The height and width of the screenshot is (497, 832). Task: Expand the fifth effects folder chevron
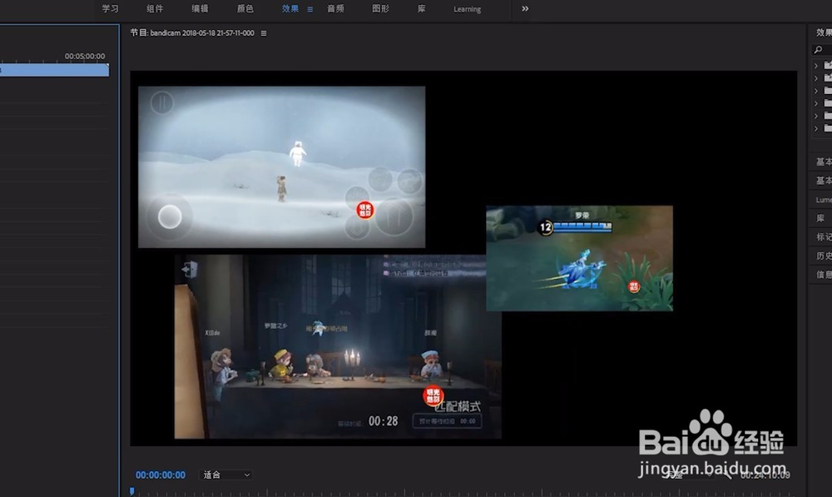click(x=816, y=116)
